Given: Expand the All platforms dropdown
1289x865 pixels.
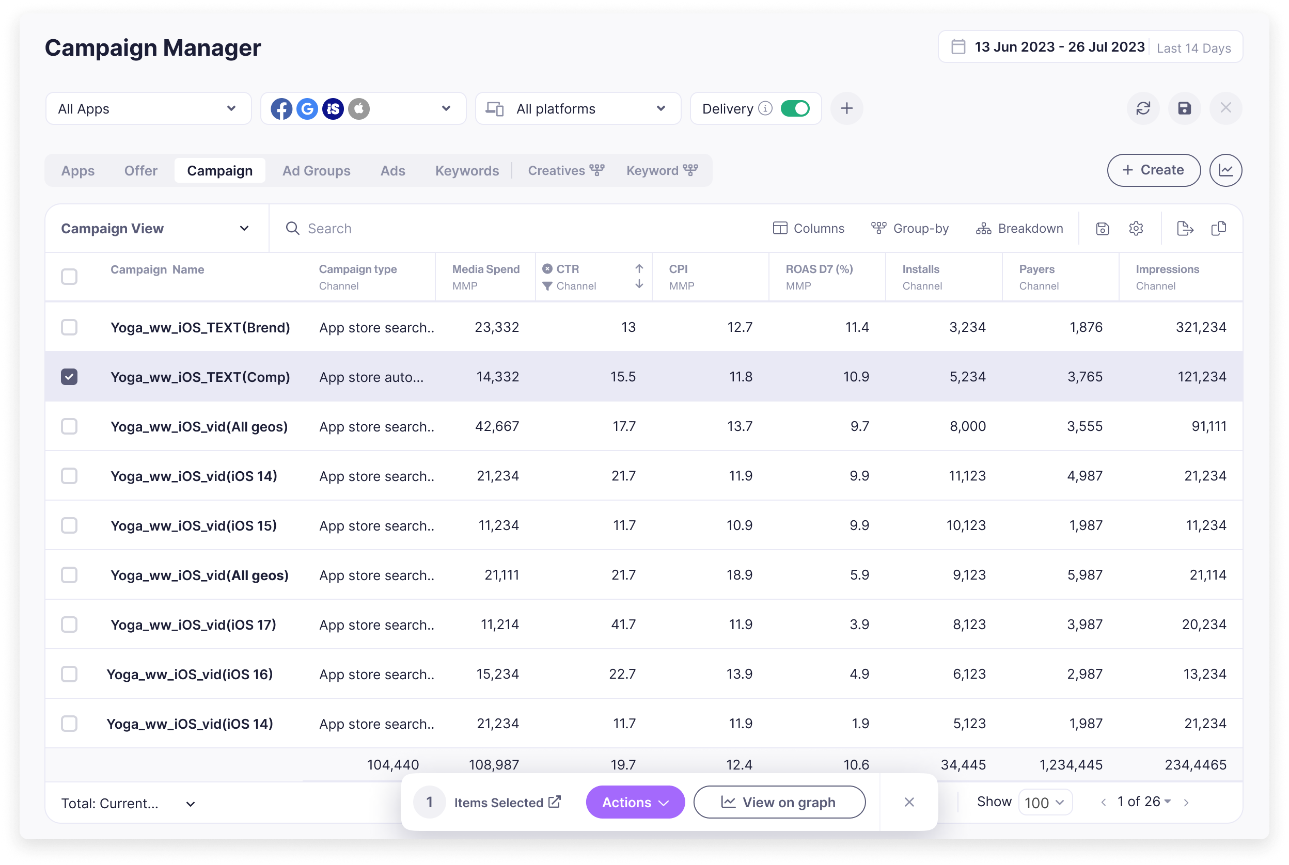Looking at the screenshot, I should click(x=577, y=109).
